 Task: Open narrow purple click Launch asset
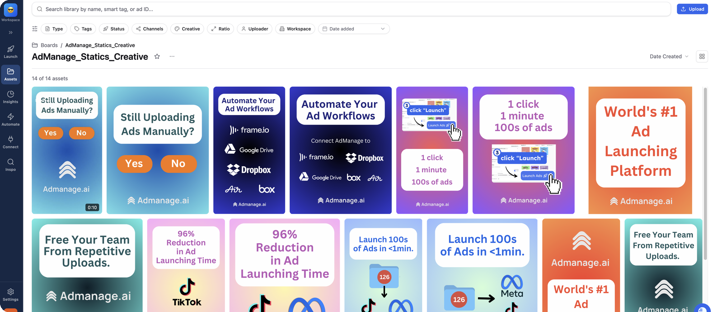432,150
